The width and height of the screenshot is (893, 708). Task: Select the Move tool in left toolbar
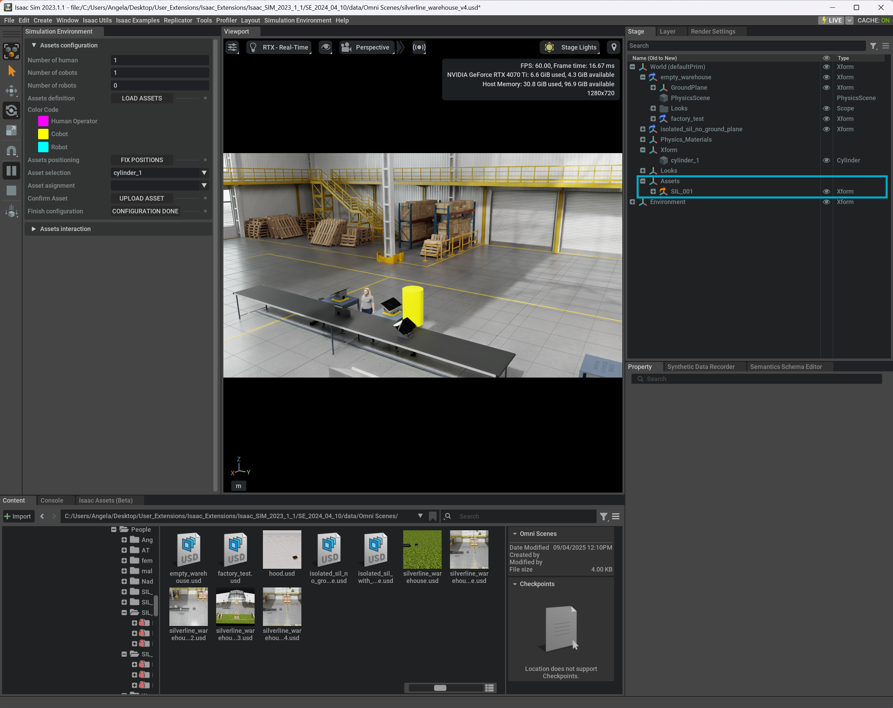click(x=11, y=91)
